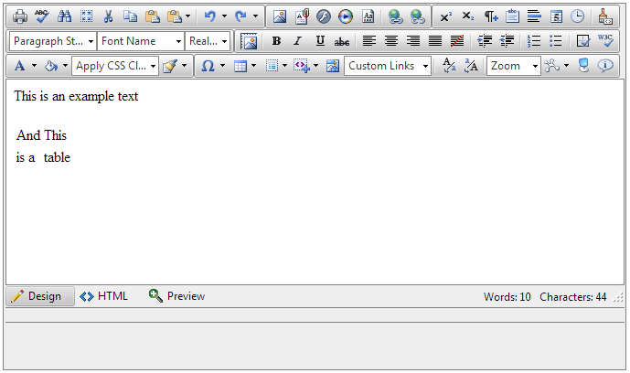The width and height of the screenshot is (630, 373).
Task: Insert superscript formatting
Action: pyautogui.click(x=445, y=16)
